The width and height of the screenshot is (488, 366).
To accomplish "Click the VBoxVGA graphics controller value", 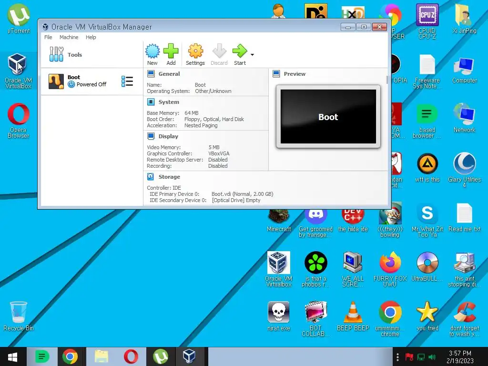I will click(219, 153).
